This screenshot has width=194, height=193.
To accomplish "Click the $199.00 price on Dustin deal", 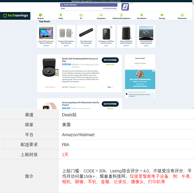I will coord(66,64).
